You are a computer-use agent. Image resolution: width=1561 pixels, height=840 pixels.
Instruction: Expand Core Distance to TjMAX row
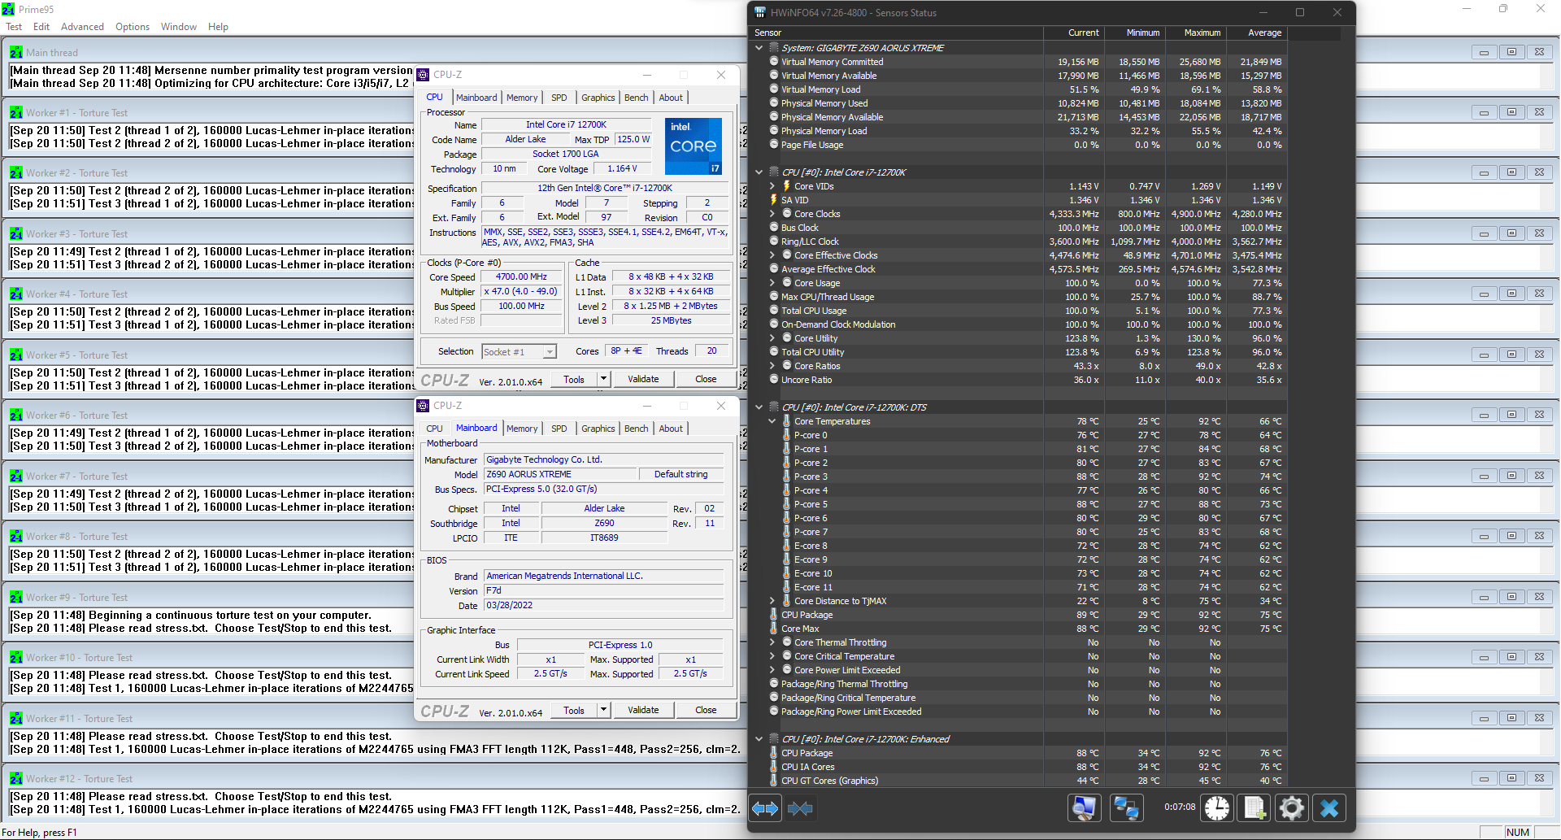(772, 600)
